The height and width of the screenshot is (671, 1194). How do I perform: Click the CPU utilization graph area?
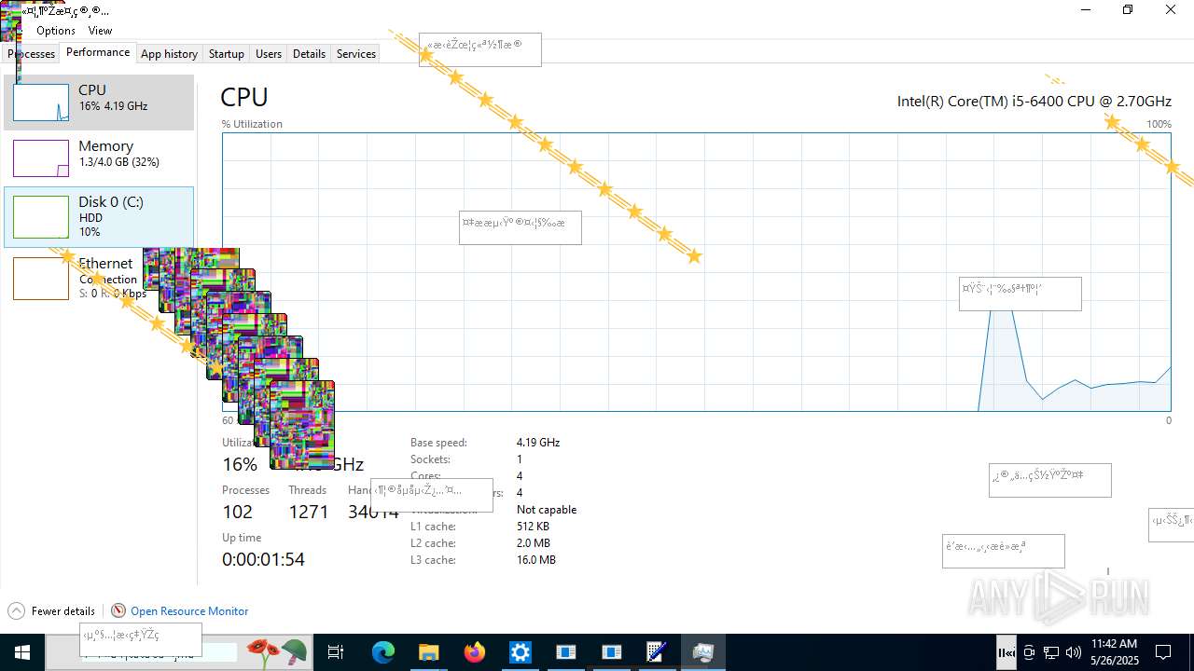click(696, 272)
